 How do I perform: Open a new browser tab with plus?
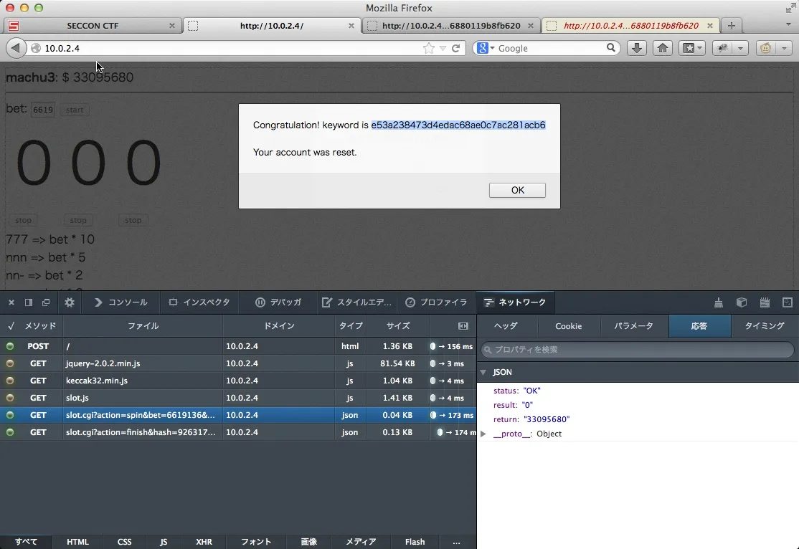point(731,26)
